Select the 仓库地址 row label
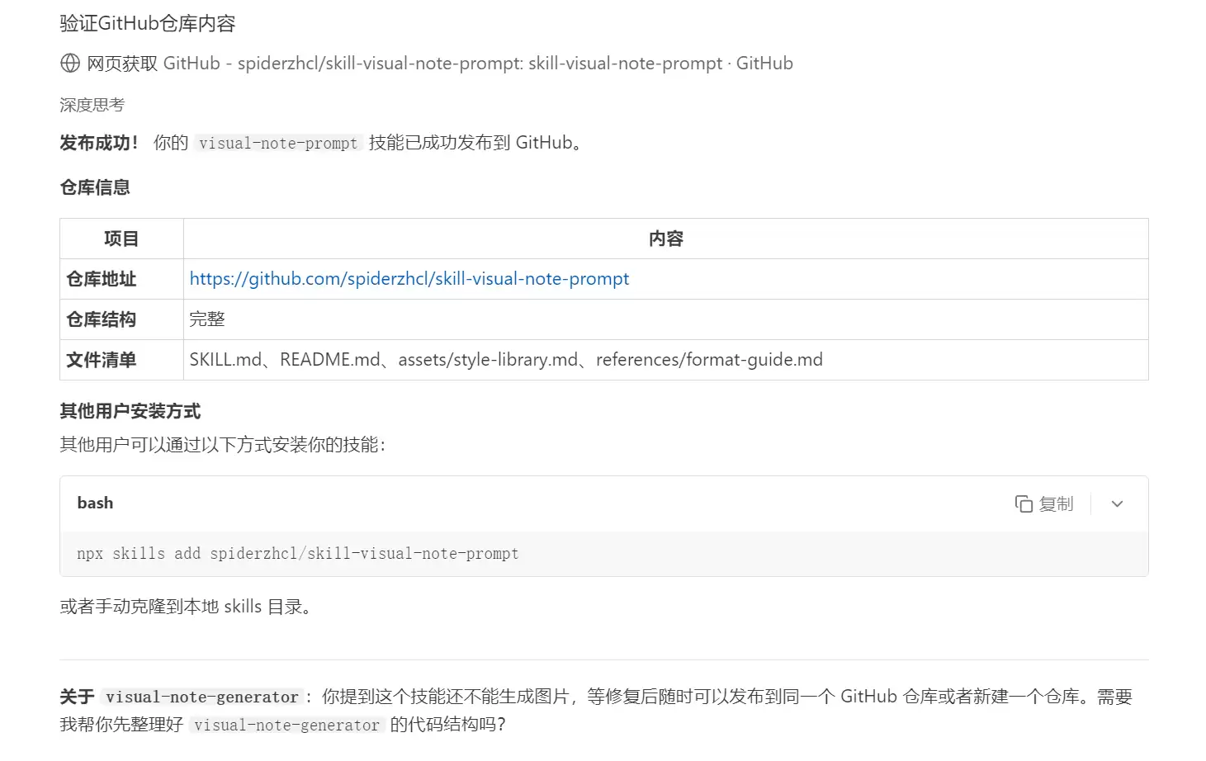The width and height of the screenshot is (1206, 761). point(102,279)
